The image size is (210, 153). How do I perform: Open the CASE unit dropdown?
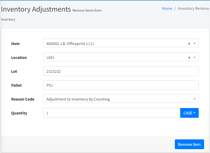click(189, 113)
